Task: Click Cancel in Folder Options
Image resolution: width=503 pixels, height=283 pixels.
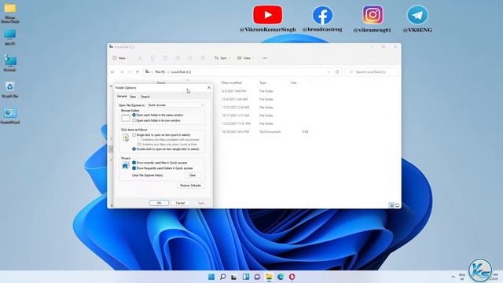Action: [180, 203]
